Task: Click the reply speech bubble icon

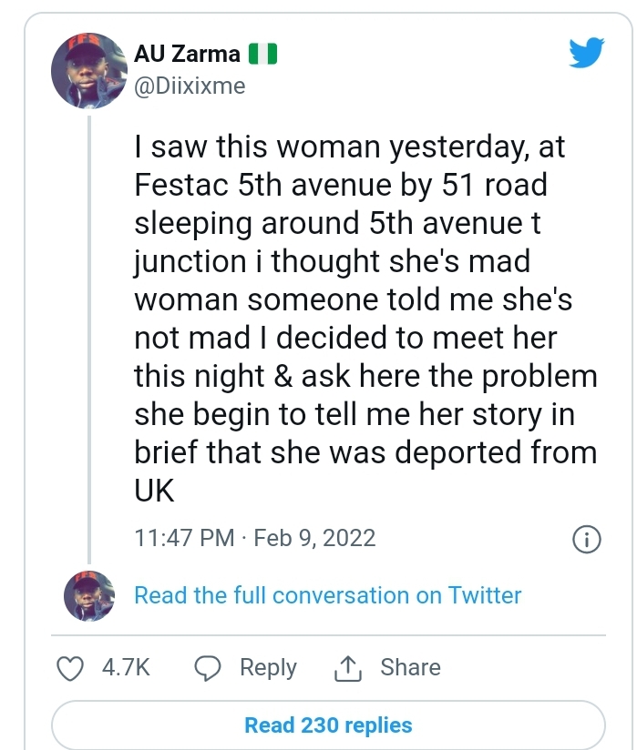Action: 210,668
